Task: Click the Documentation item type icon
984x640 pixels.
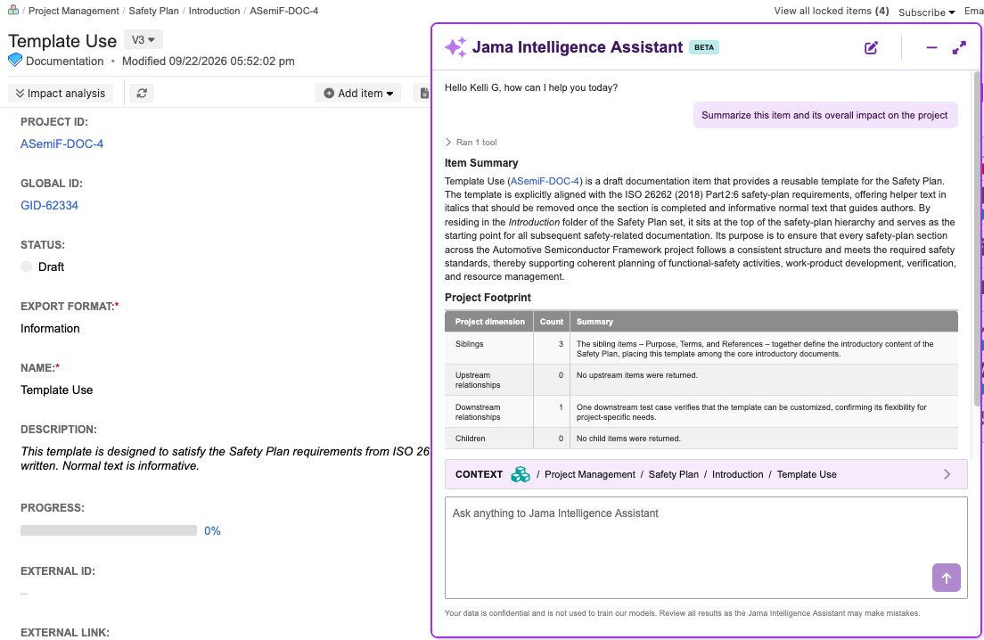Action: click(15, 61)
